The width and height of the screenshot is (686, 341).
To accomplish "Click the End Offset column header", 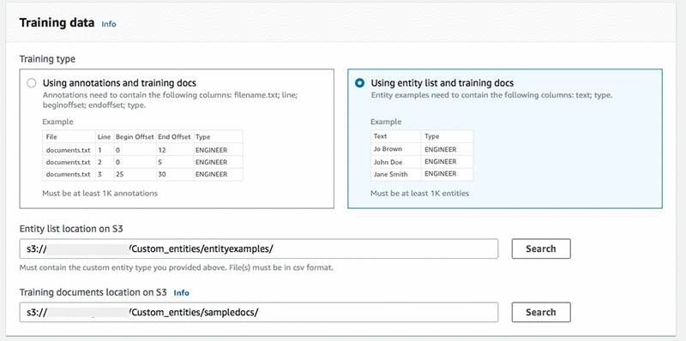I will click(174, 137).
